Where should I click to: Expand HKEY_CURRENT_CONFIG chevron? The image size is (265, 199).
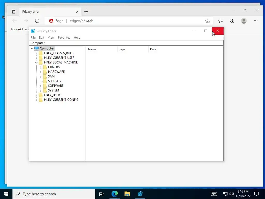[x=36, y=100]
